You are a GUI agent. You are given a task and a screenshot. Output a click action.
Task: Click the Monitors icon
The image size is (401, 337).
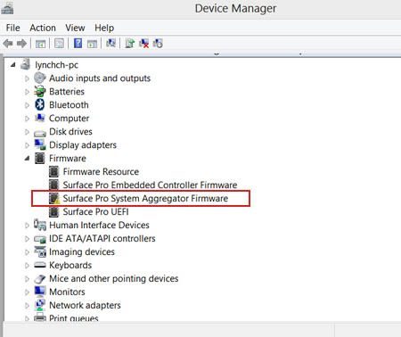(x=40, y=292)
